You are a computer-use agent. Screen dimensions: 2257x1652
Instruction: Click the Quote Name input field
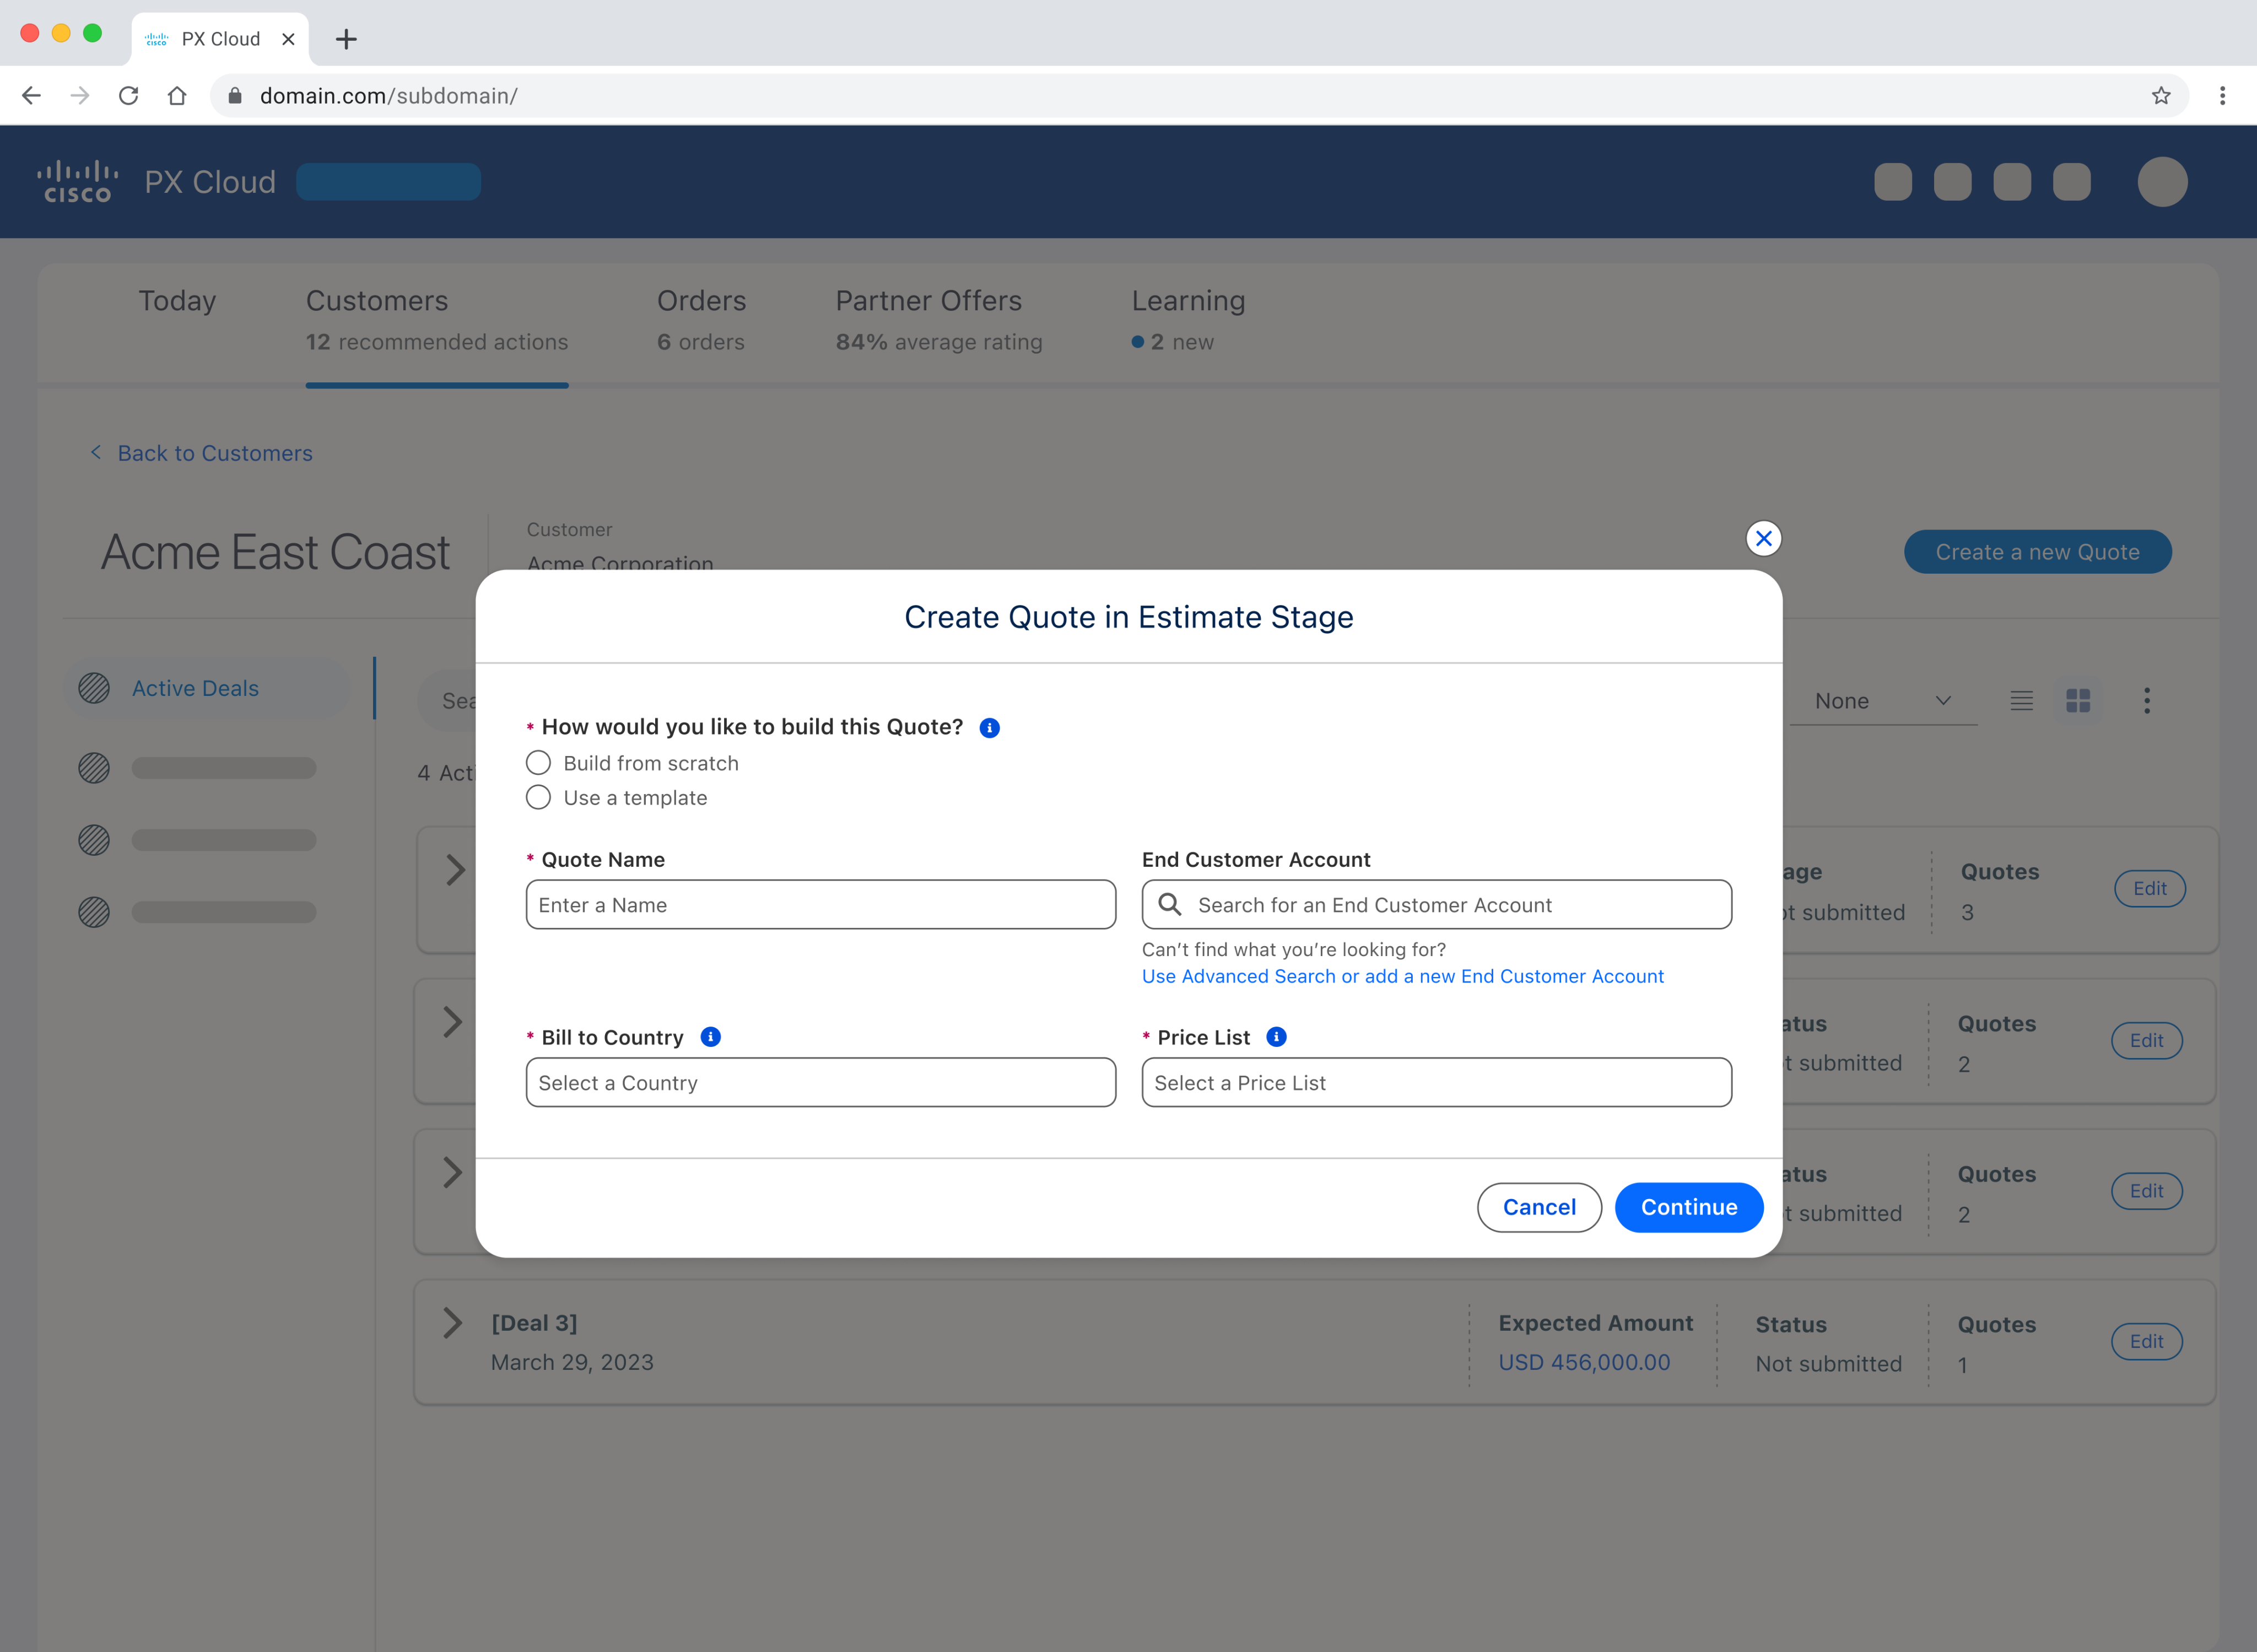(820, 905)
